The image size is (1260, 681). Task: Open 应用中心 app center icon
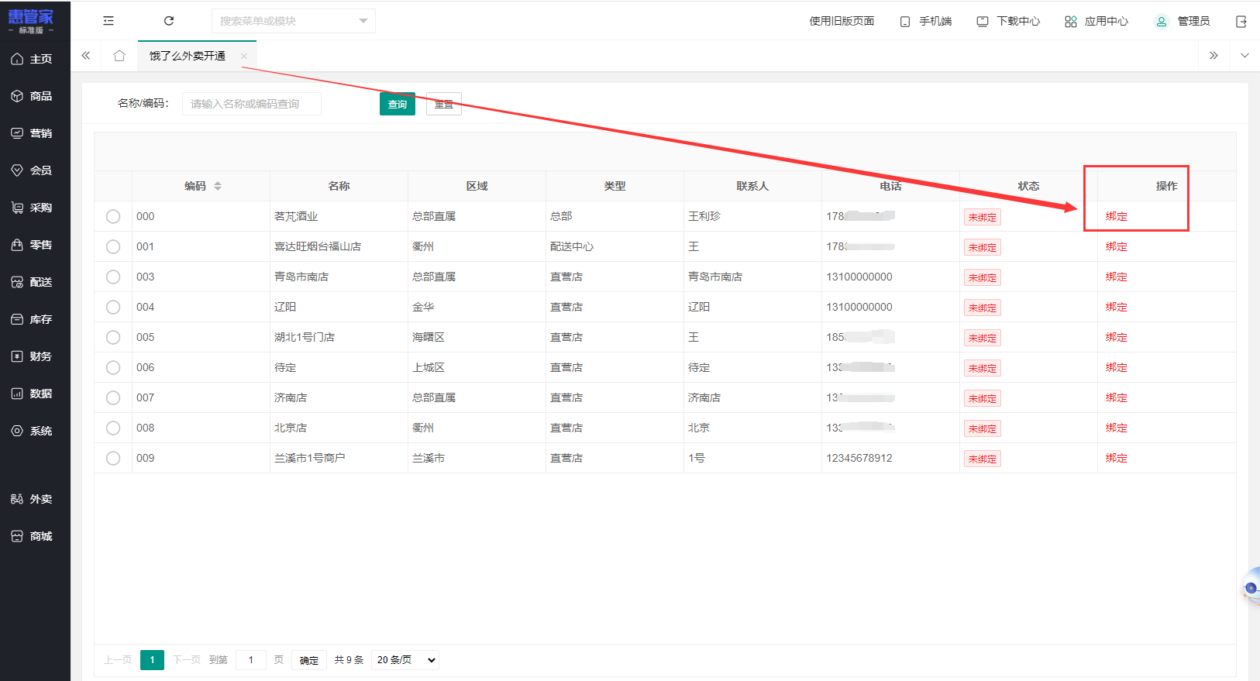1071,22
